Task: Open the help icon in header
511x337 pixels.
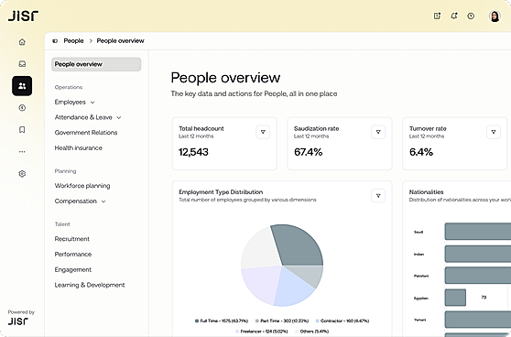Action: pyautogui.click(x=471, y=16)
